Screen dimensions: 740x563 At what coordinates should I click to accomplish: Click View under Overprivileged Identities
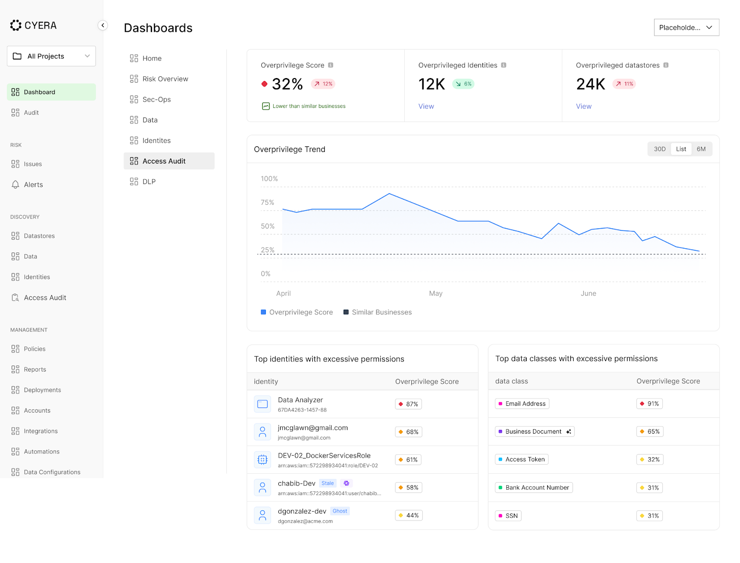[425, 106]
